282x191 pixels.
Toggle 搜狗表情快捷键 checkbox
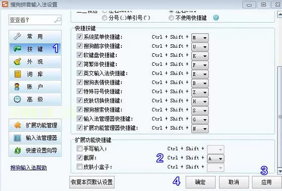click(x=80, y=82)
